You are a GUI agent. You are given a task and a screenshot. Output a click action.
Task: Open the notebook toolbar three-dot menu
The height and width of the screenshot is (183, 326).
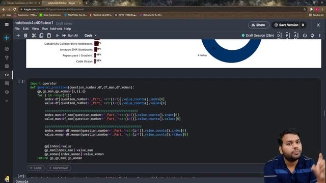(320, 36)
